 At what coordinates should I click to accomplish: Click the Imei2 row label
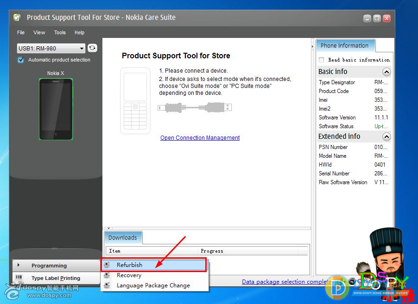[x=324, y=109]
